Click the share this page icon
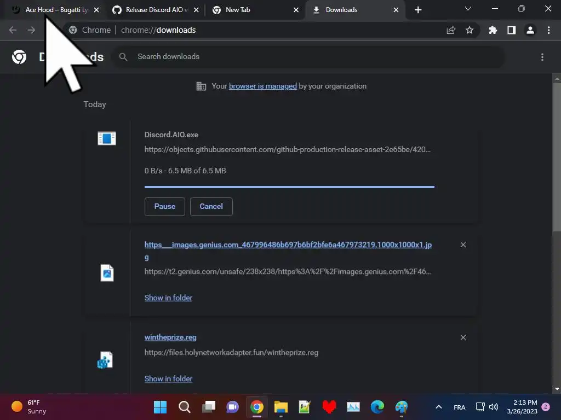Image resolution: width=561 pixels, height=420 pixels. [451, 30]
